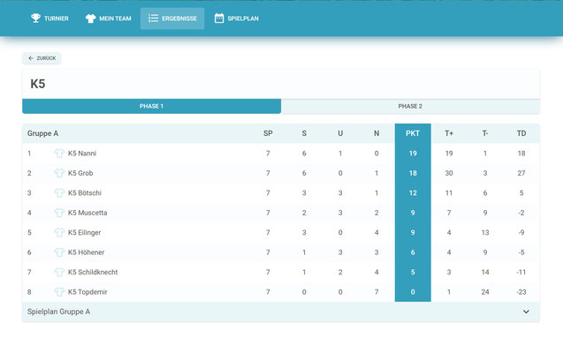Viewport: 563px width, 353px height.
Task: Open the Turnier trophy icon
Action: pyautogui.click(x=35, y=18)
